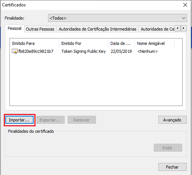Click the Avançado button
Screen dimensions: 192x175
(x=172, y=120)
